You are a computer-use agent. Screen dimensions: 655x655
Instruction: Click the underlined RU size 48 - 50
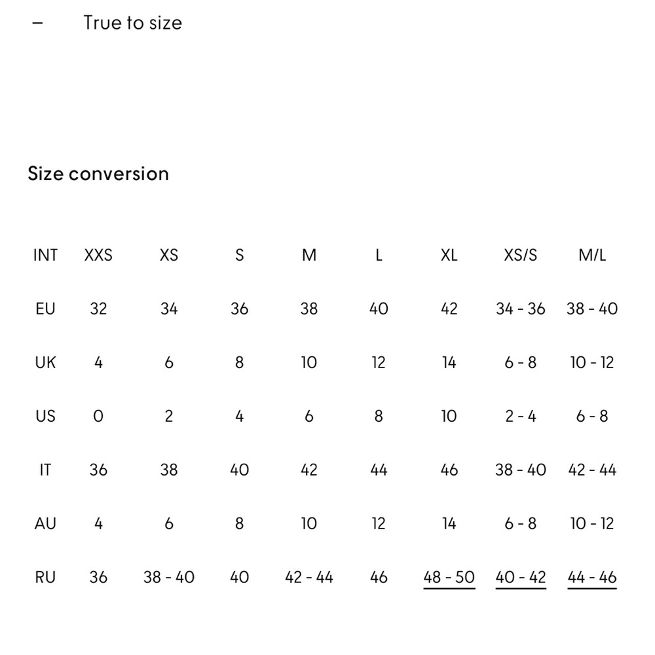449,577
